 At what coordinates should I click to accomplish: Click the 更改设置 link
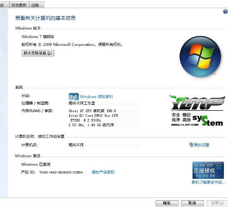[x=202, y=145]
